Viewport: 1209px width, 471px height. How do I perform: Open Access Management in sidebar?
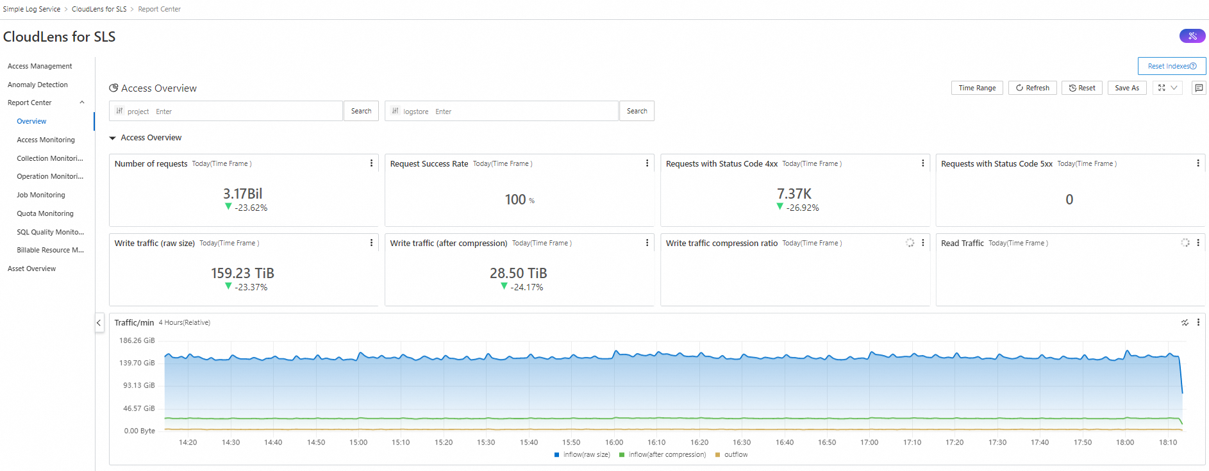[40, 66]
